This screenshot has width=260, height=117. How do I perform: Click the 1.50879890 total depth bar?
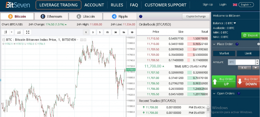pyautogui.click(x=198, y=39)
